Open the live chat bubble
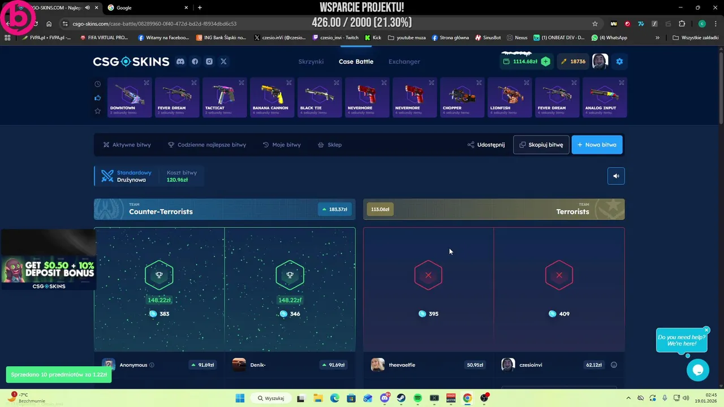Image resolution: width=724 pixels, height=407 pixels. pos(698,370)
